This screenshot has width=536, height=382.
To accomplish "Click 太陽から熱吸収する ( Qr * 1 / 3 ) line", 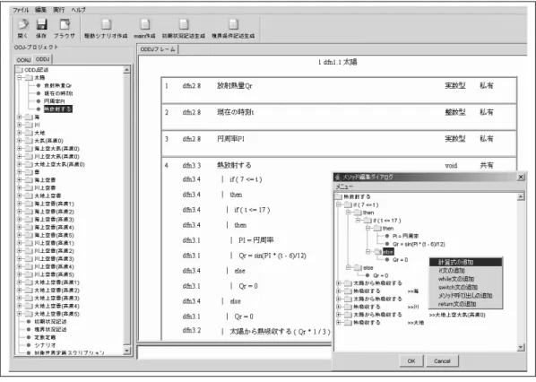I will pyautogui.click(x=280, y=332).
